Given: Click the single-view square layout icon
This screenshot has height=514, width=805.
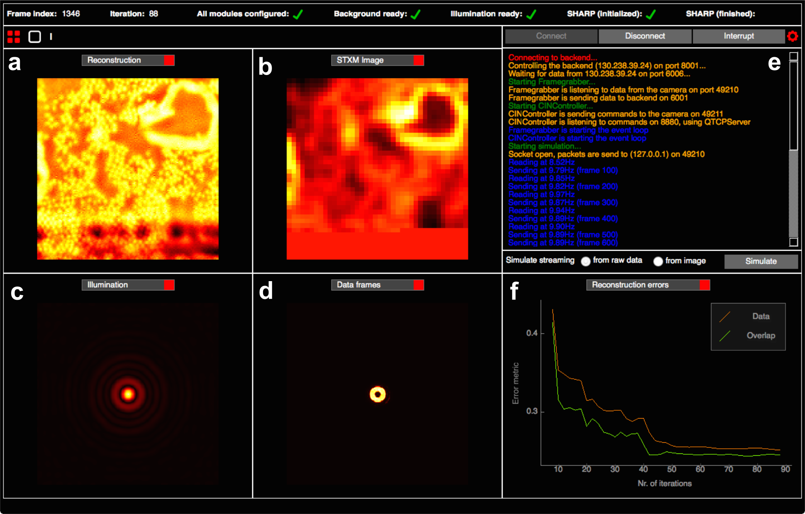Looking at the screenshot, I should (x=35, y=37).
